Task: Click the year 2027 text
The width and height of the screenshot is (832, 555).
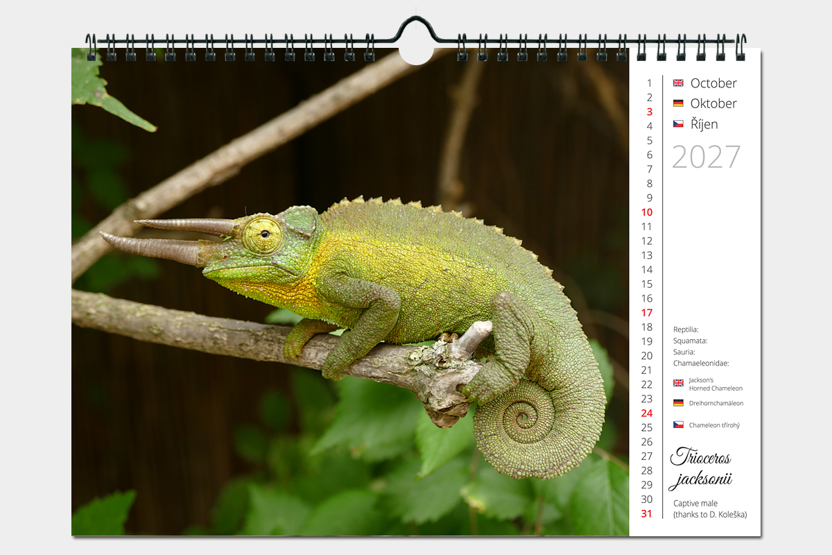Action: [706, 157]
